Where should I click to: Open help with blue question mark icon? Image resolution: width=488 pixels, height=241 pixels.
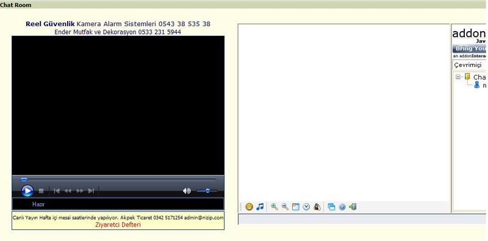click(342, 207)
